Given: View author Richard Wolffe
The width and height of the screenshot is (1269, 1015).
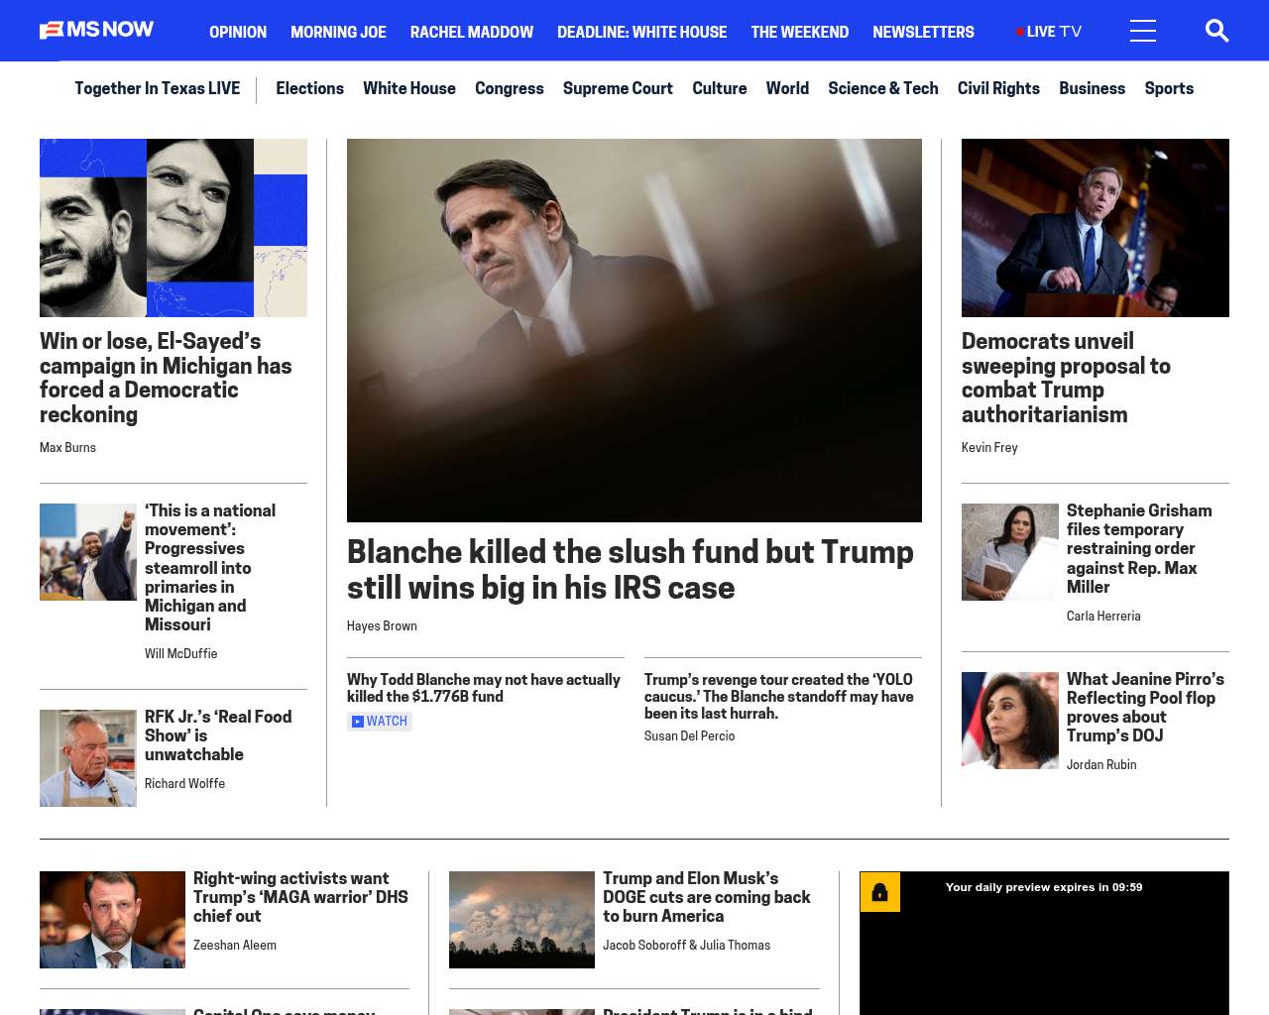Looking at the screenshot, I should (x=184, y=784).
